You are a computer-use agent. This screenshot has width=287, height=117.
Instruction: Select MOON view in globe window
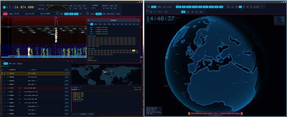click(x=159, y=7)
